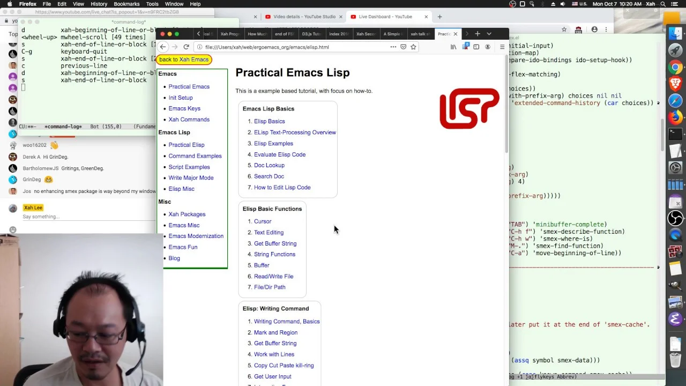Open System Preferences from the Dock
The height and width of the screenshot is (386, 686).
675,168
